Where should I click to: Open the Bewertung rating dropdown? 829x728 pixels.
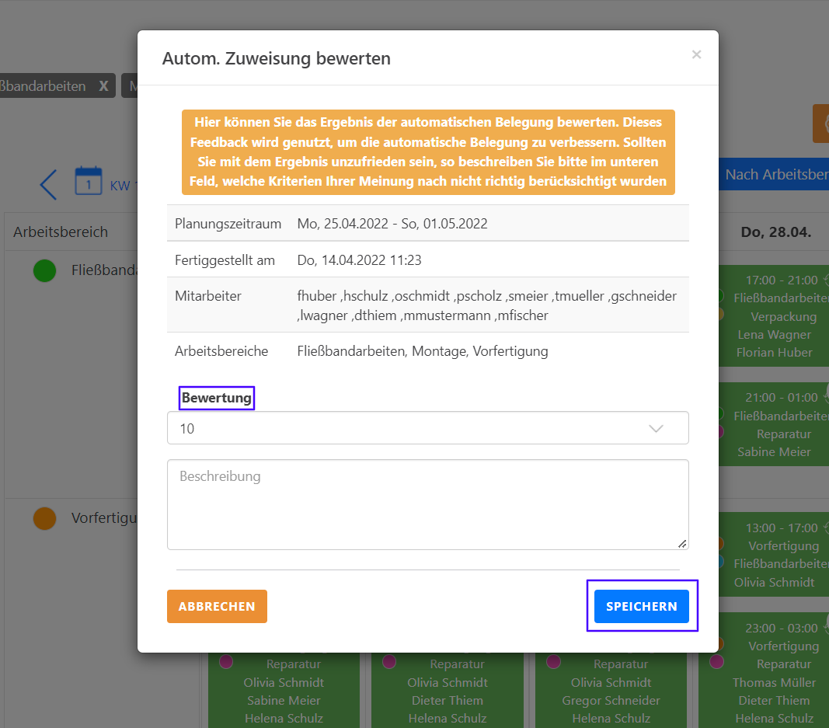[427, 428]
